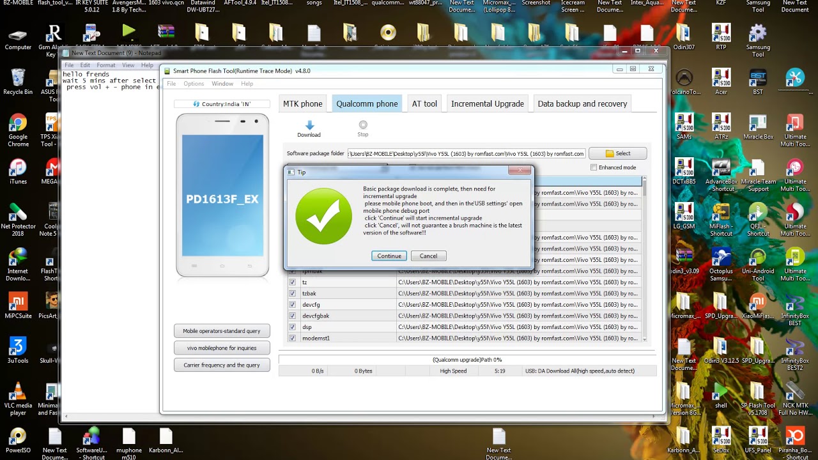This screenshot has width=818, height=460.
Task: Click the Country:India 'IN' label
Action: point(222,103)
